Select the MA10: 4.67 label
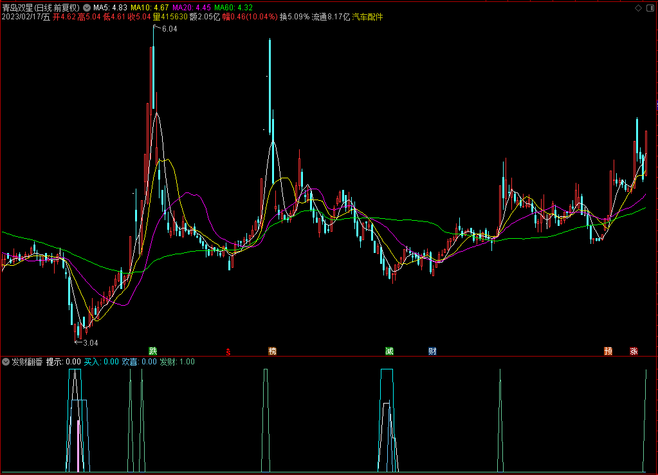Image resolution: width=658 pixels, height=475 pixels. 149,8
